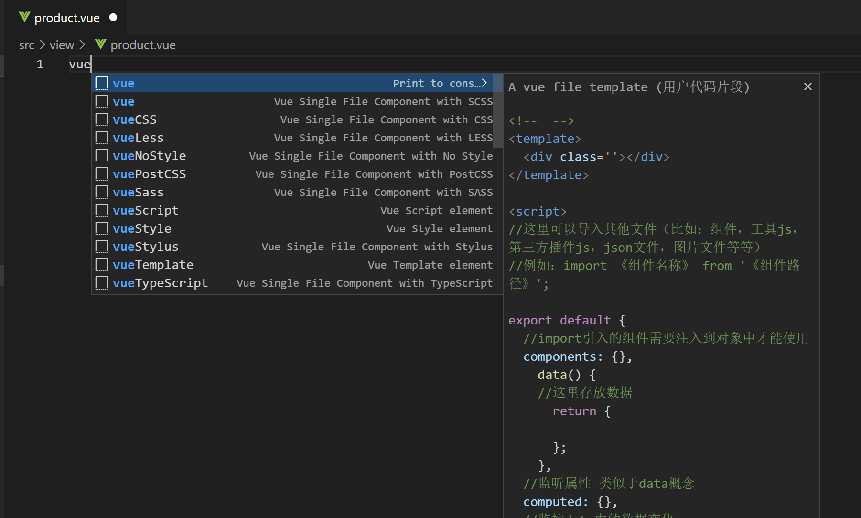Close the vue snippet documentation panel
This screenshot has height=518, width=861.
coord(807,86)
